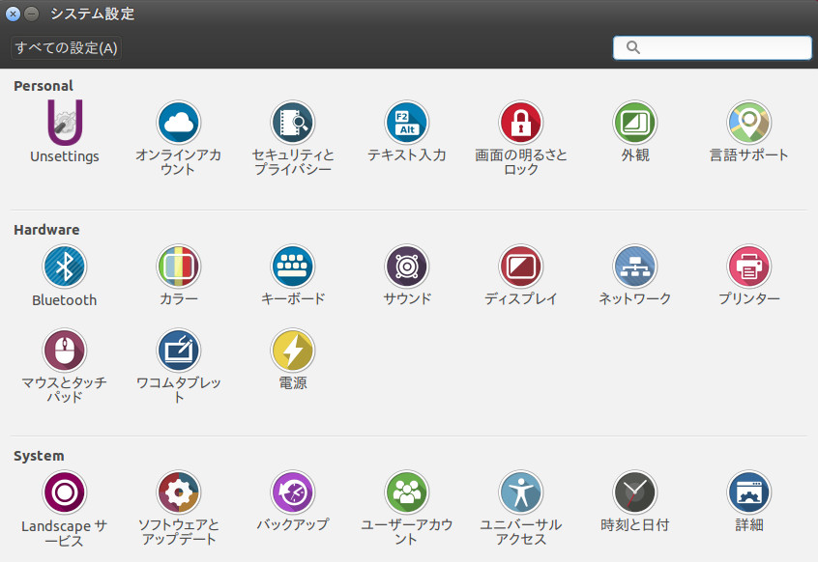The image size is (818, 562).
Task: Select サウンド (Sound) settings
Action: pyautogui.click(x=406, y=267)
